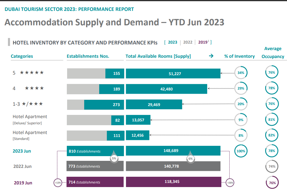Click the 1-3 star category label
The height and width of the screenshot is (190, 287).
point(28,104)
